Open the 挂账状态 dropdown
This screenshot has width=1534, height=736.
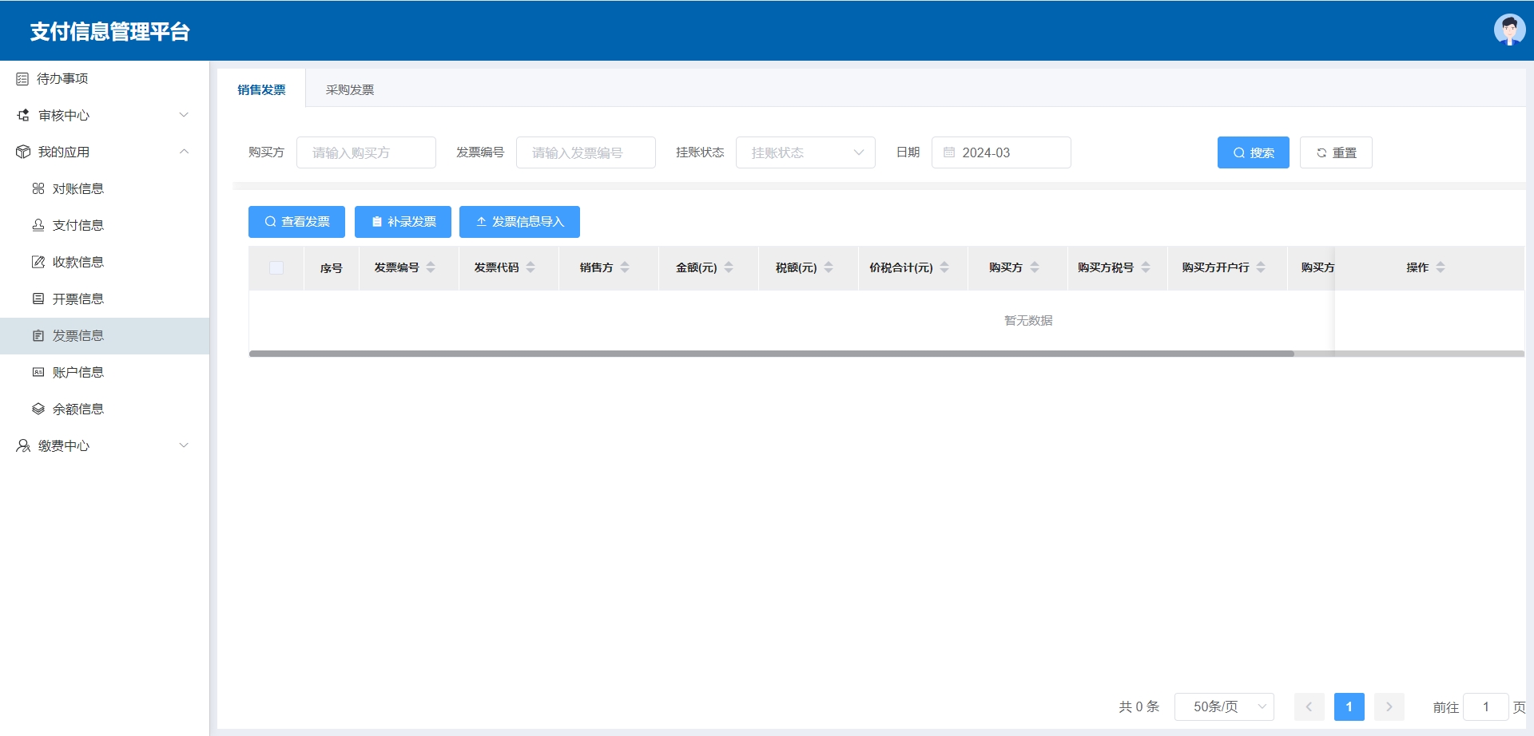pos(805,153)
